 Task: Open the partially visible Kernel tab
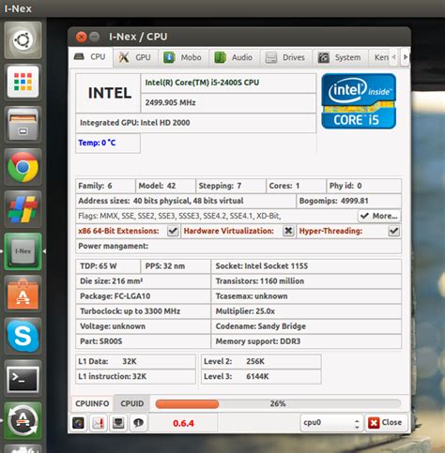click(x=379, y=57)
